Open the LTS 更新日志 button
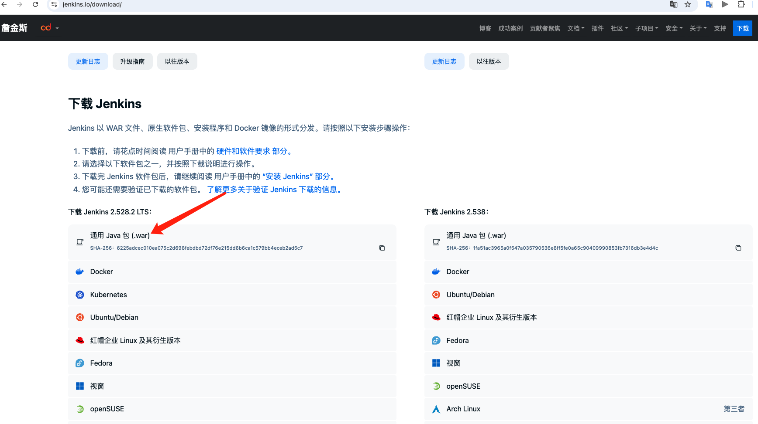Image resolution: width=758 pixels, height=424 pixels. [88, 61]
